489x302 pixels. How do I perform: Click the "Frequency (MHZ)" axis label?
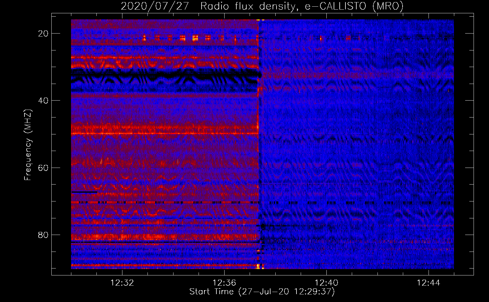(x=28, y=145)
